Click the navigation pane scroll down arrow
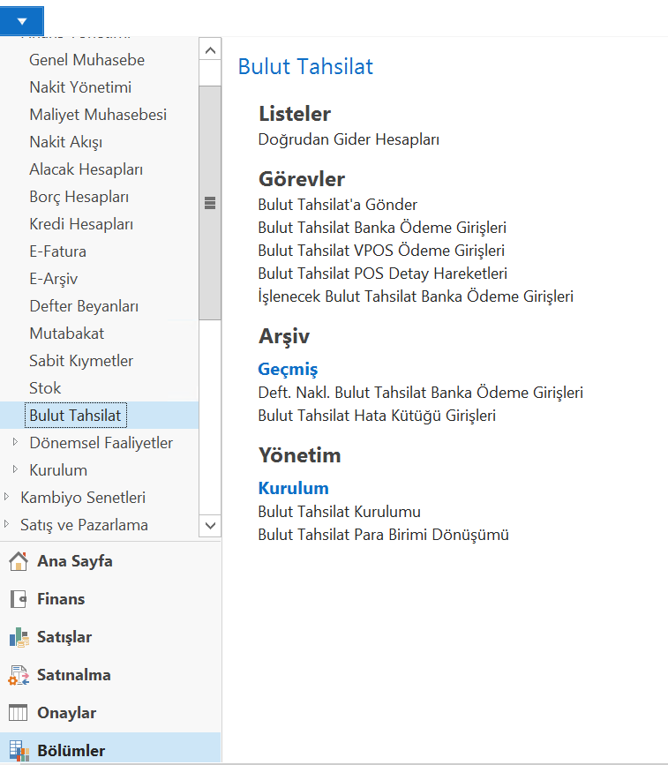The image size is (668, 765). [x=210, y=526]
